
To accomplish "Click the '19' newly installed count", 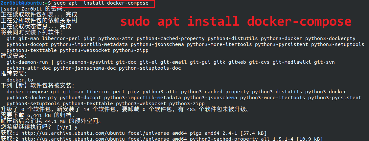I will tap(86, 109).
